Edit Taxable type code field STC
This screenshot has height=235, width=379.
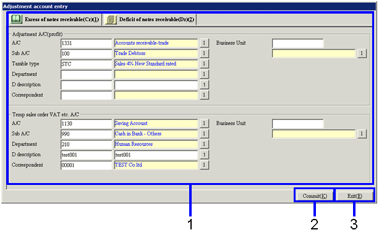pos(87,64)
